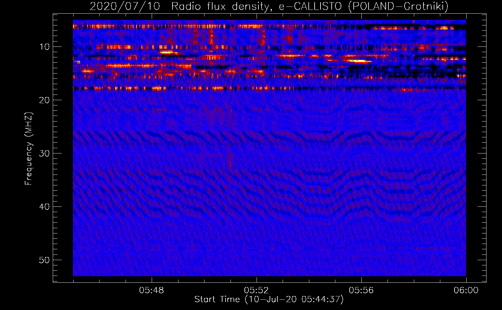Click the 'Frequency (MHZ)' axis label
Image resolution: width=502 pixels, height=310 pixels.
point(29,149)
